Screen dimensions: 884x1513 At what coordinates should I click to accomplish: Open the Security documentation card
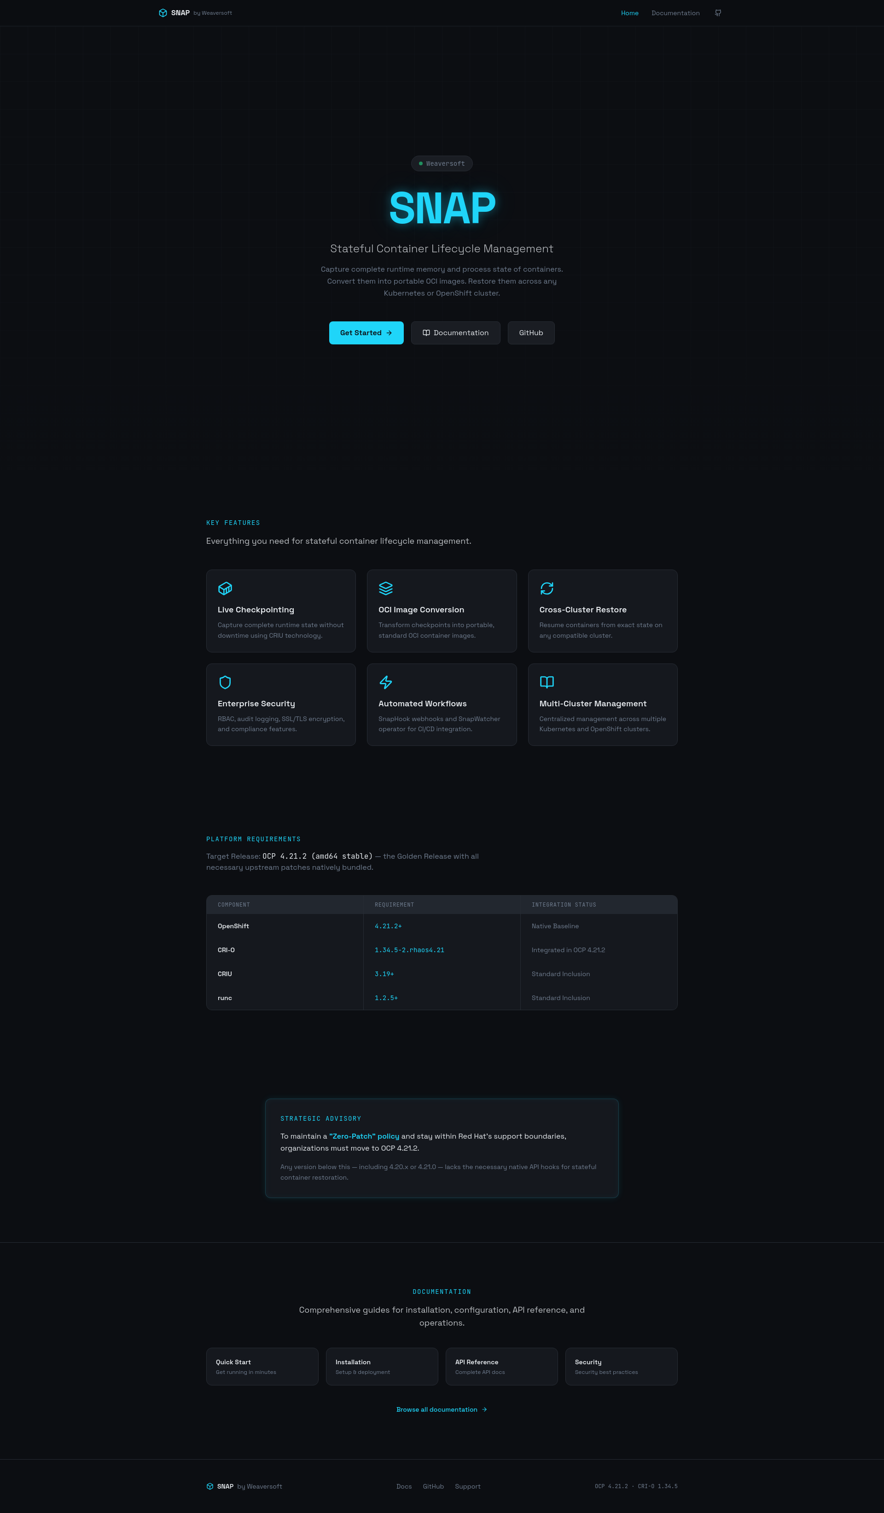pos(621,1367)
